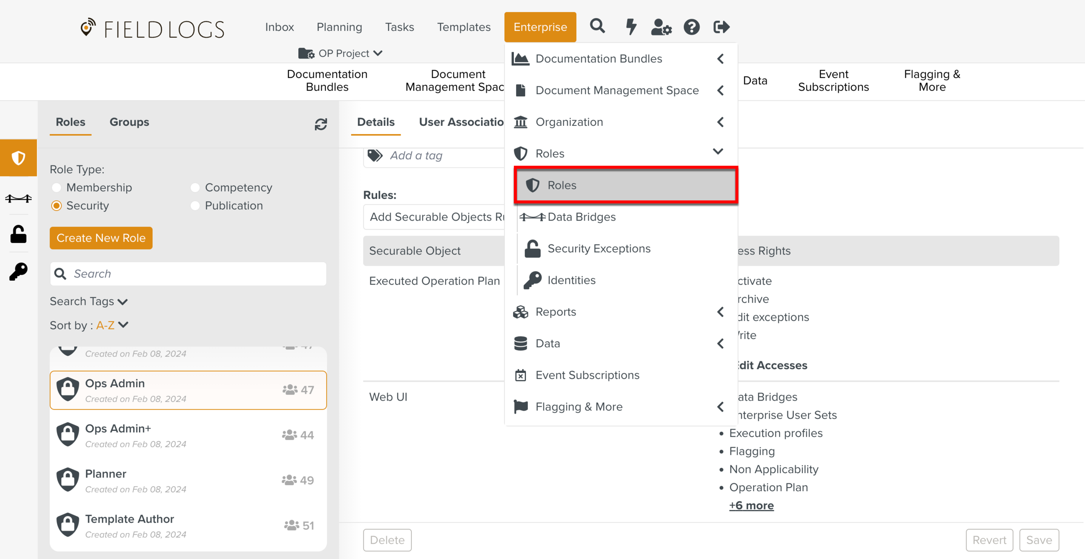Open the user settings icon in header

coord(661,27)
